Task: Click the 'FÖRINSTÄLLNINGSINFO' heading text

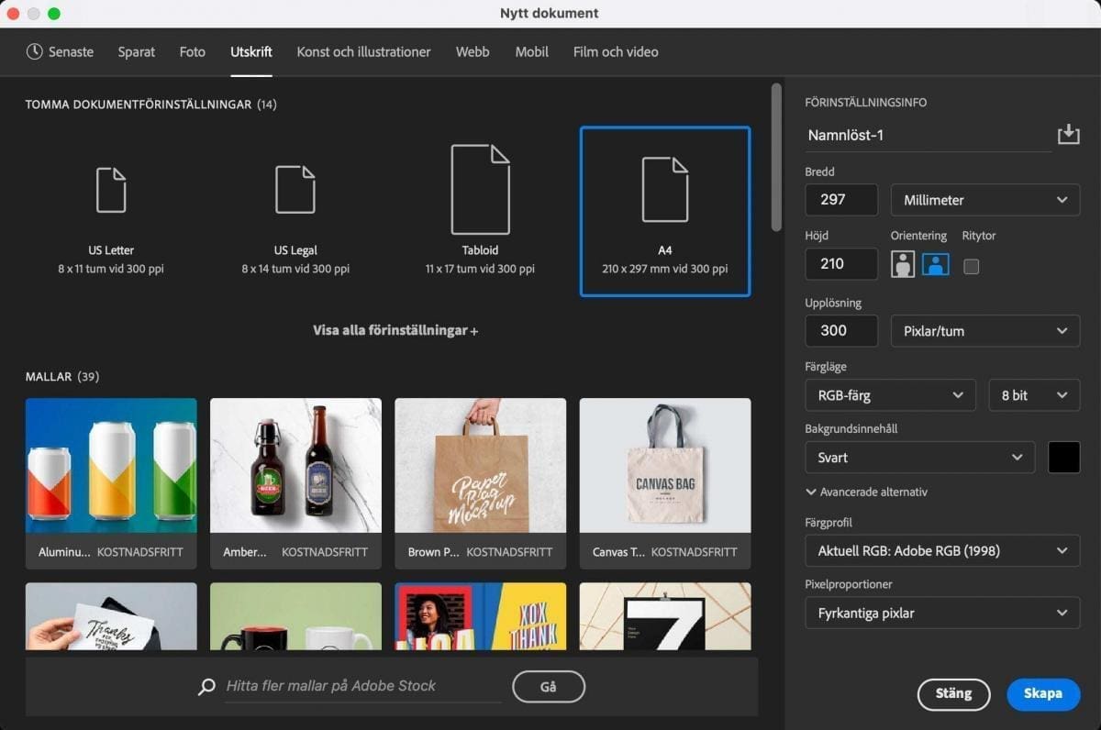Action: click(x=866, y=103)
